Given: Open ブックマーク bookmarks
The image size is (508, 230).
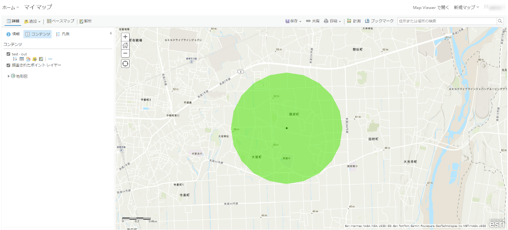Looking at the screenshot, I should (x=379, y=21).
